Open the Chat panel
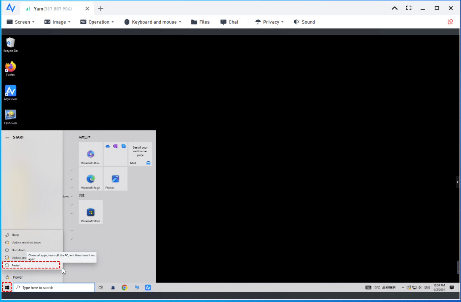The height and width of the screenshot is (302, 461). click(x=229, y=22)
